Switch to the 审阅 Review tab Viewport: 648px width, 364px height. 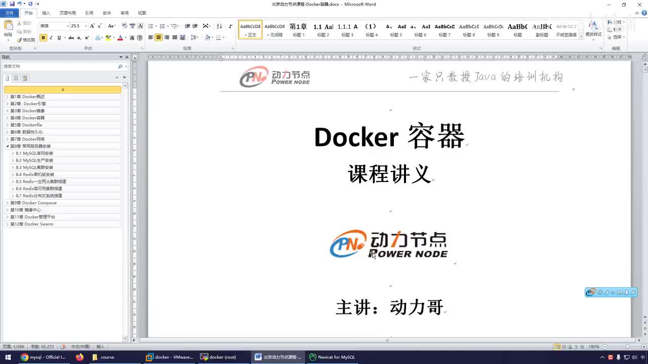point(124,13)
